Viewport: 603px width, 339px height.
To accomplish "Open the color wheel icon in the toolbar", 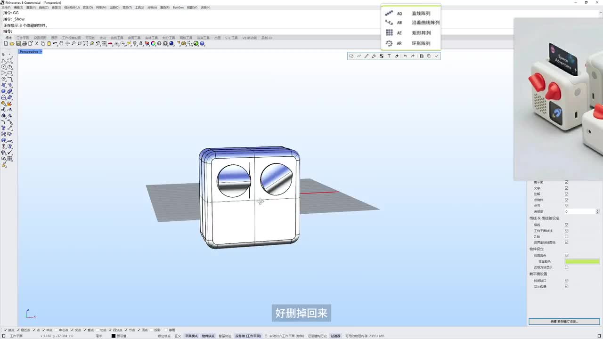I will coord(153,43).
